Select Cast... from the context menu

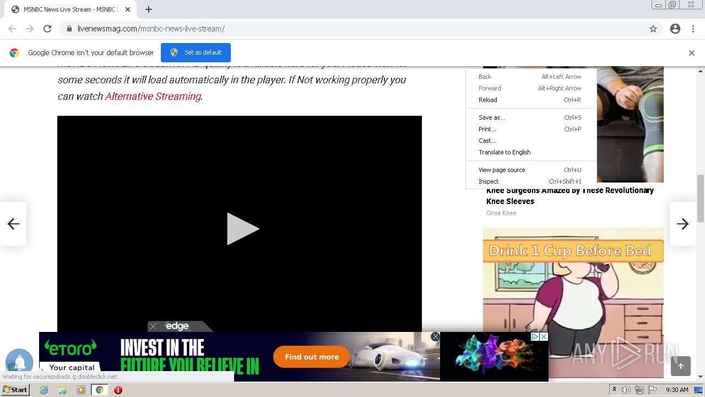click(531, 141)
